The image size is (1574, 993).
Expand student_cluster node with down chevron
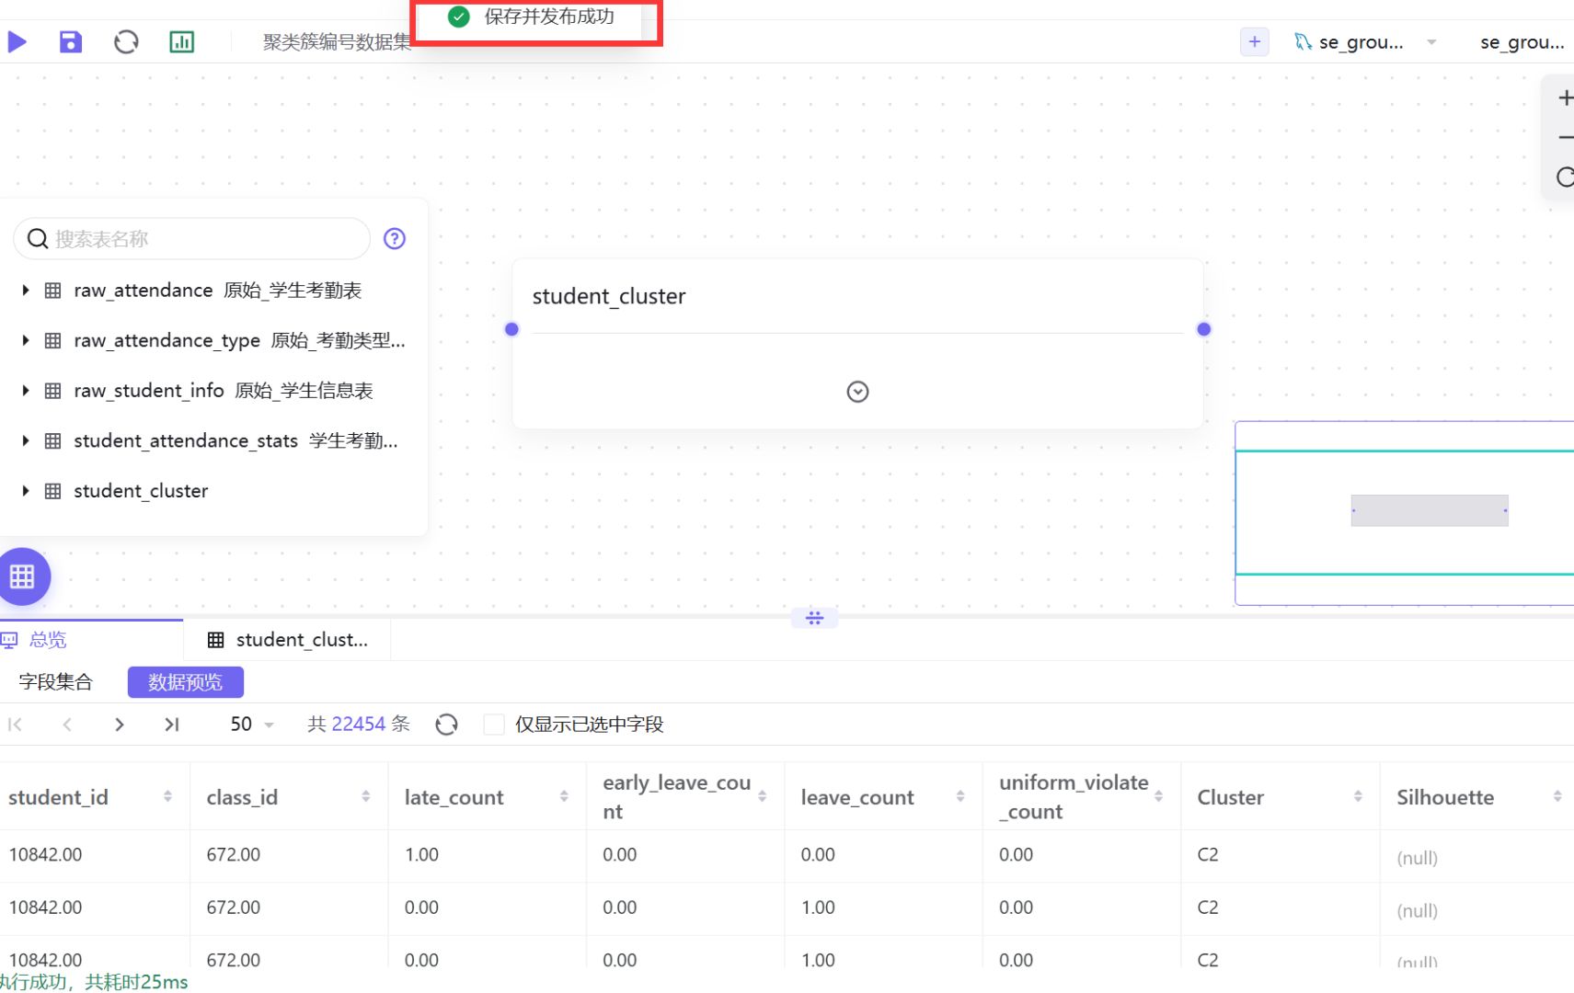click(x=857, y=392)
